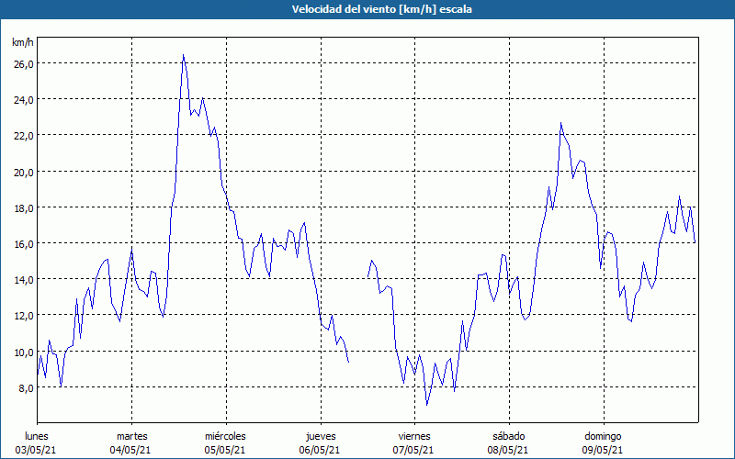Click the 'viernes' day label
735x459 pixels.
414,436
